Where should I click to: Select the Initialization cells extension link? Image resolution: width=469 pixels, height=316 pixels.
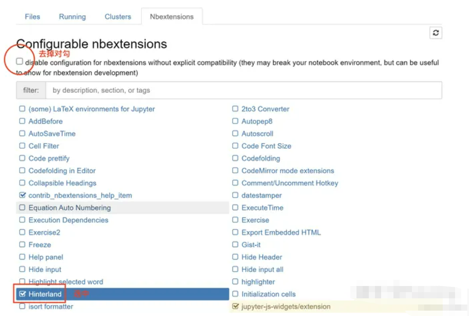click(269, 294)
